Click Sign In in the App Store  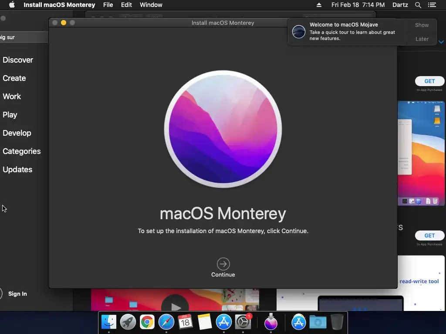[17, 294]
